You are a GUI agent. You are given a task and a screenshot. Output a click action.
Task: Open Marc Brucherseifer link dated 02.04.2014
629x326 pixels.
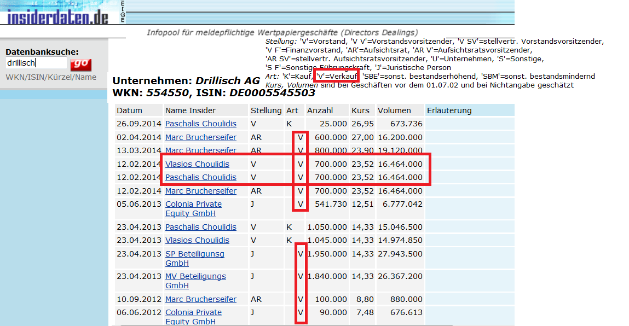pyautogui.click(x=200, y=137)
